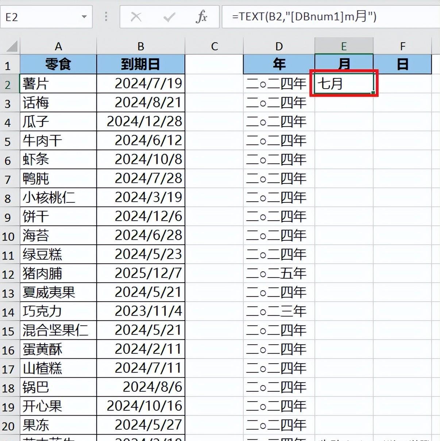Click the cell 话梅
Viewport: 440px width, 441px height.
(x=58, y=102)
